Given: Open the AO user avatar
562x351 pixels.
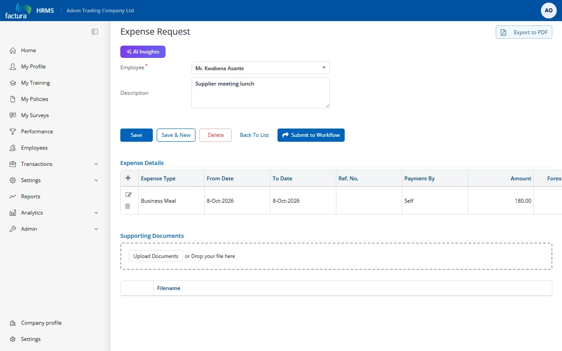Looking at the screenshot, I should [x=548, y=11].
